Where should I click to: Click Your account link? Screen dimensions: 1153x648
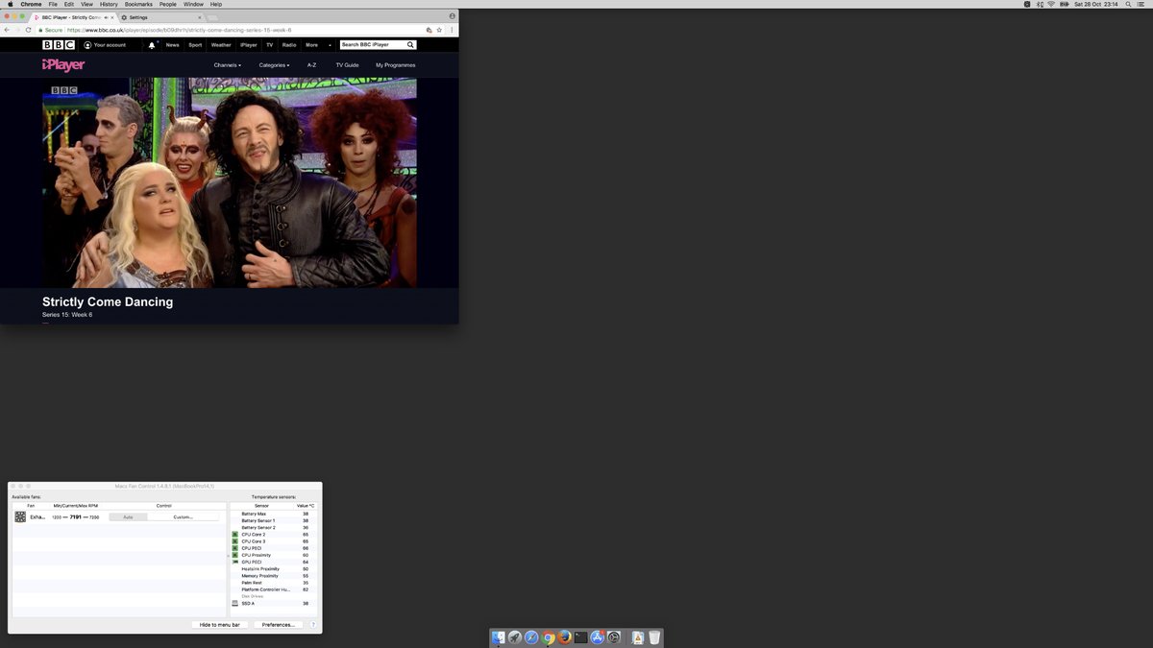pos(105,45)
